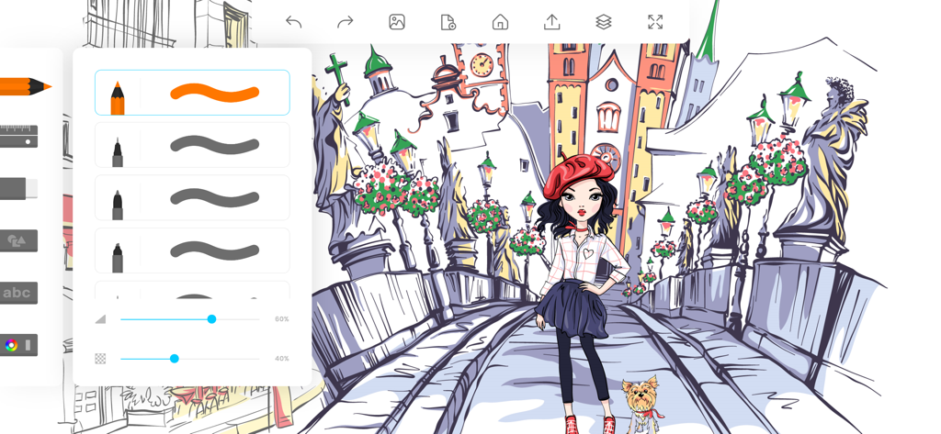Choose the orange pencil brush preset
Screen dimensions: 941x434
tap(192, 93)
